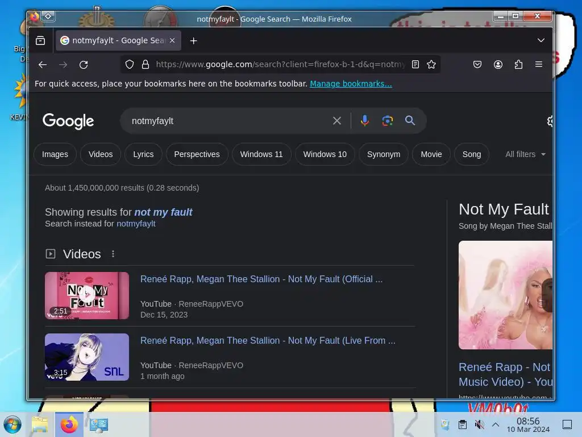Open file manager from taskbar
Screen dimensions: 582x437
(x=40, y=424)
